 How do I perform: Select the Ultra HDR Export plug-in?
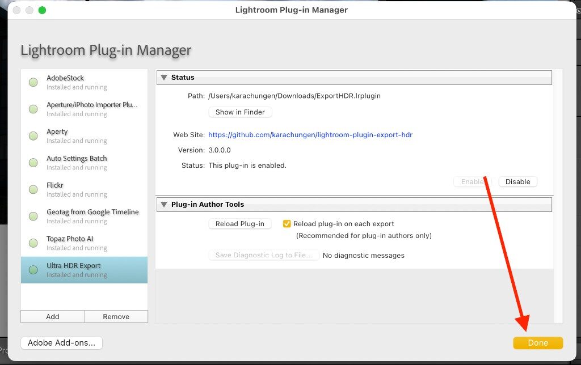tap(84, 270)
